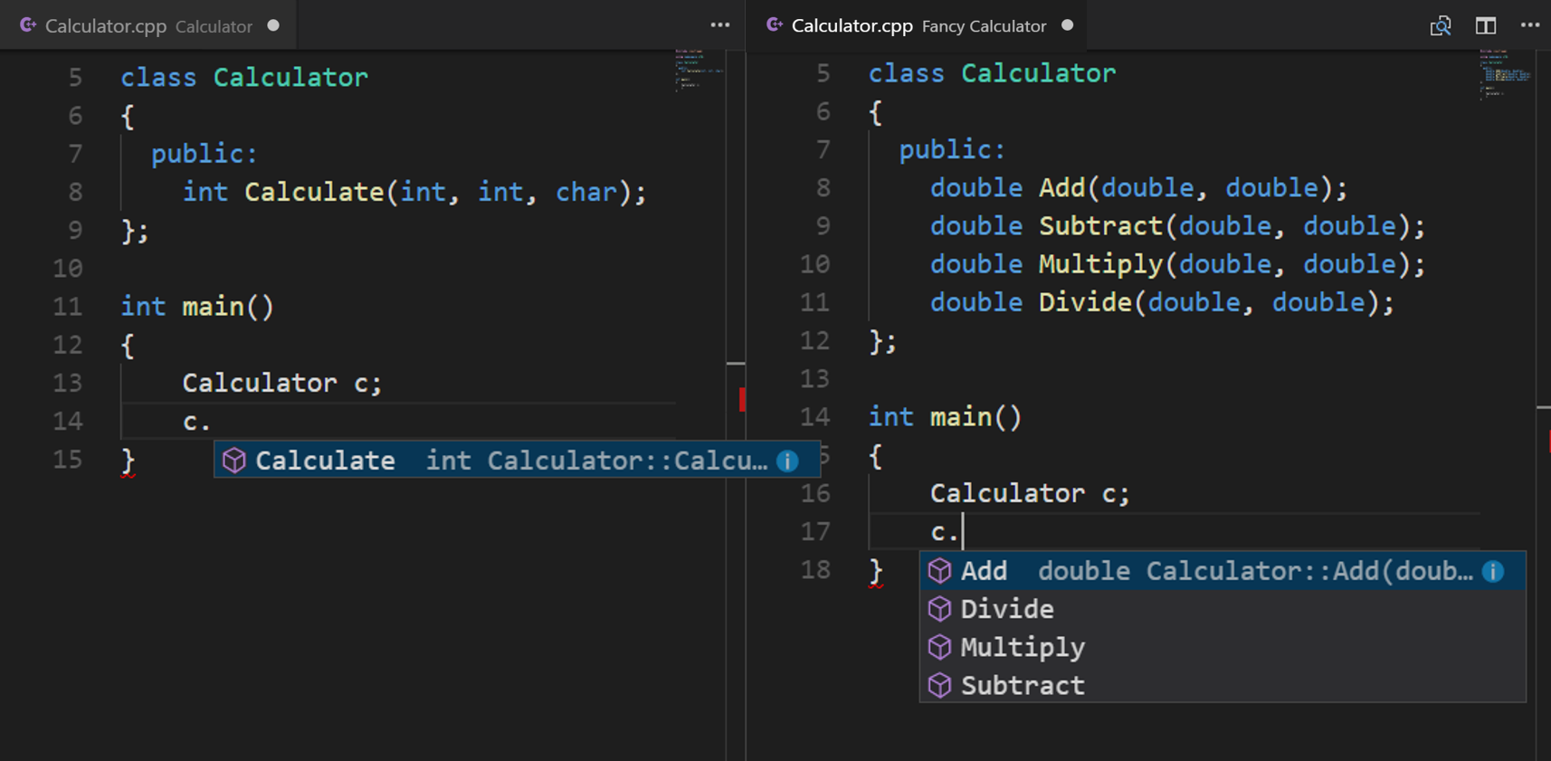The height and width of the screenshot is (761, 1551).
Task: Show details info icon for Calculate suggestion
Action: tap(787, 461)
